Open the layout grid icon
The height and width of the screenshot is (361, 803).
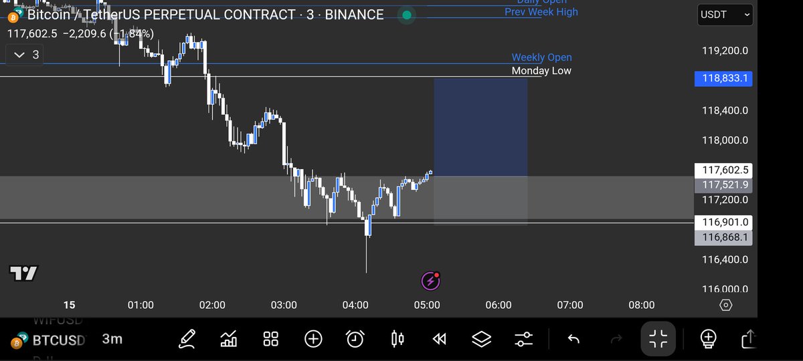pos(271,339)
